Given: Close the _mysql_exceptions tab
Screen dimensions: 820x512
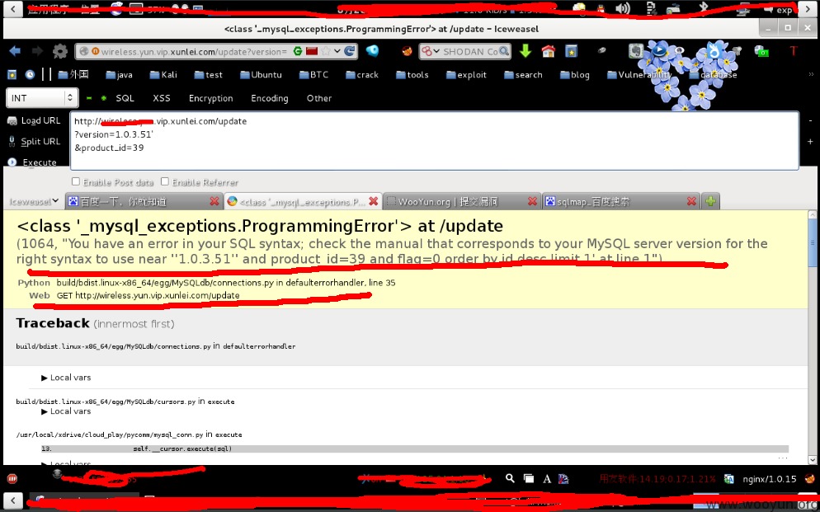Looking at the screenshot, I should [374, 201].
